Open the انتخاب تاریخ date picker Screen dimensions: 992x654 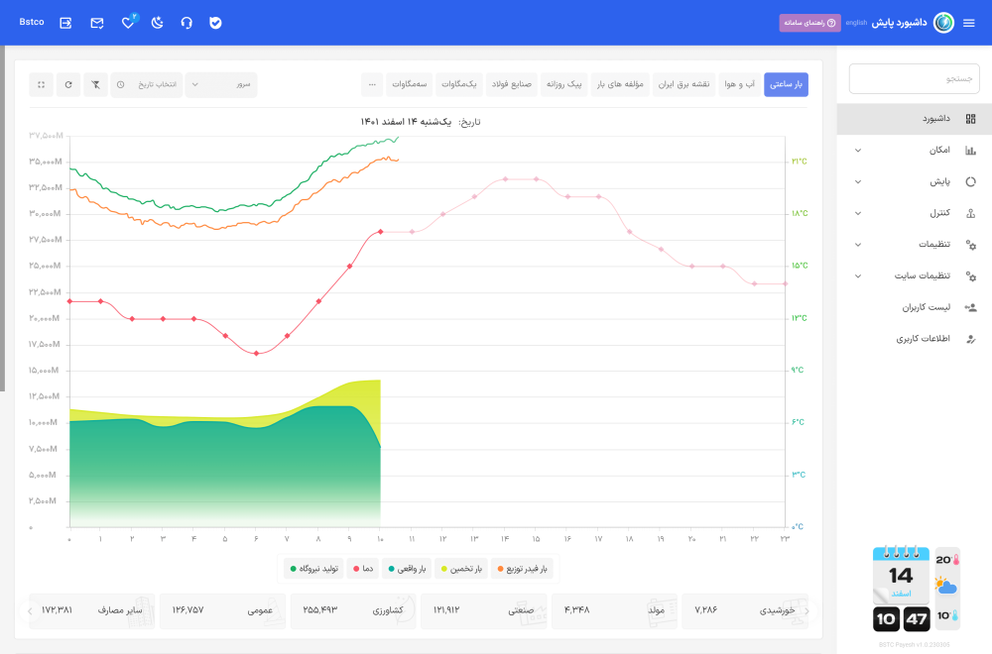click(147, 84)
